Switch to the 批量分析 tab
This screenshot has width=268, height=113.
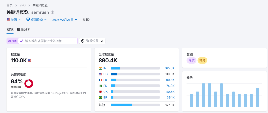tap(24, 30)
